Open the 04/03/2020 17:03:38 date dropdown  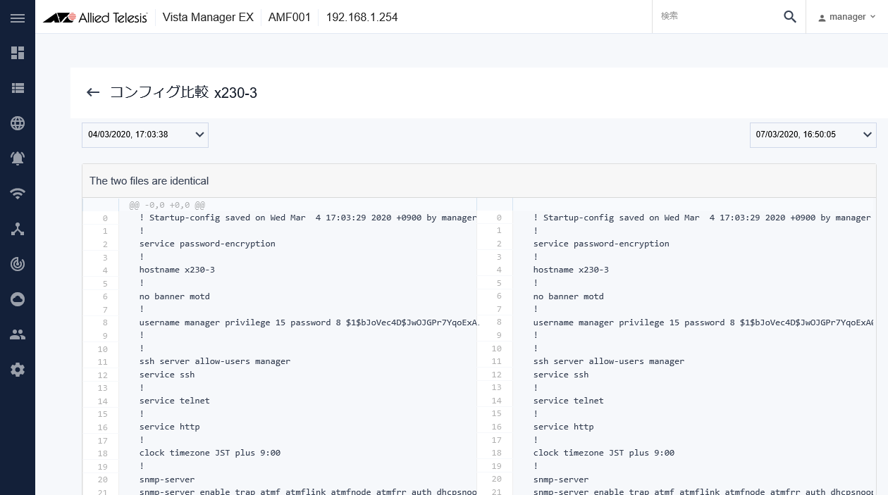pos(145,134)
